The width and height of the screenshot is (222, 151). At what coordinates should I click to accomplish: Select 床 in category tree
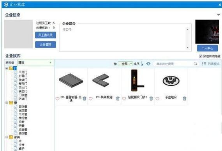(20, 141)
